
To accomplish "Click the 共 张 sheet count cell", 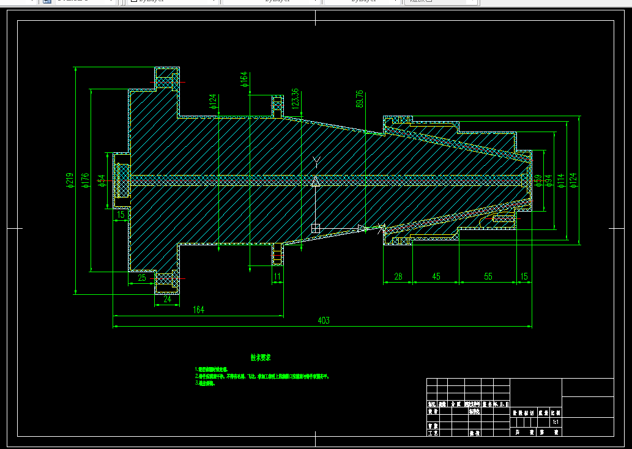I will 524,432.
